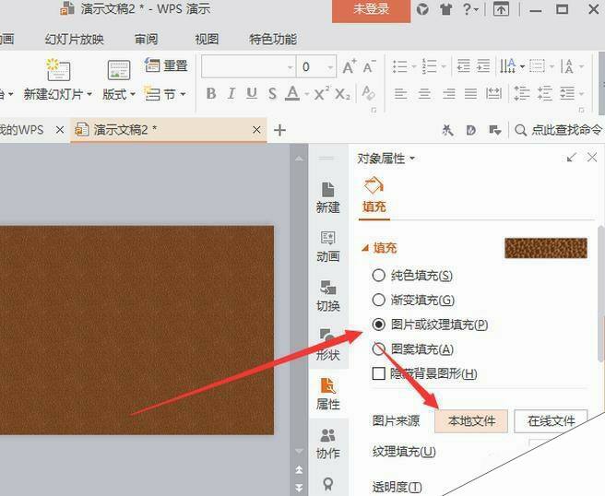Click the 本地文件 local file button

pos(470,421)
